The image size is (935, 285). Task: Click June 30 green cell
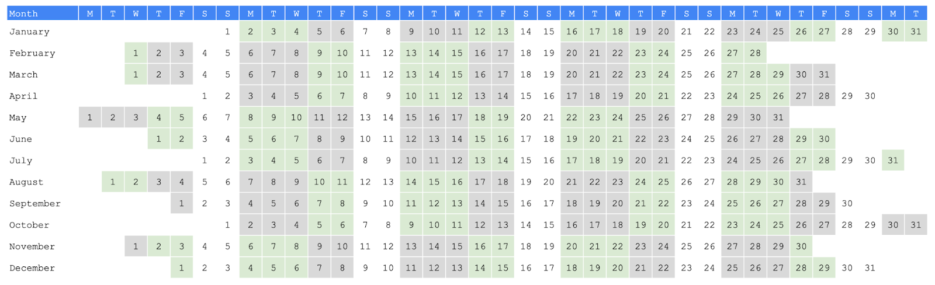point(824,139)
